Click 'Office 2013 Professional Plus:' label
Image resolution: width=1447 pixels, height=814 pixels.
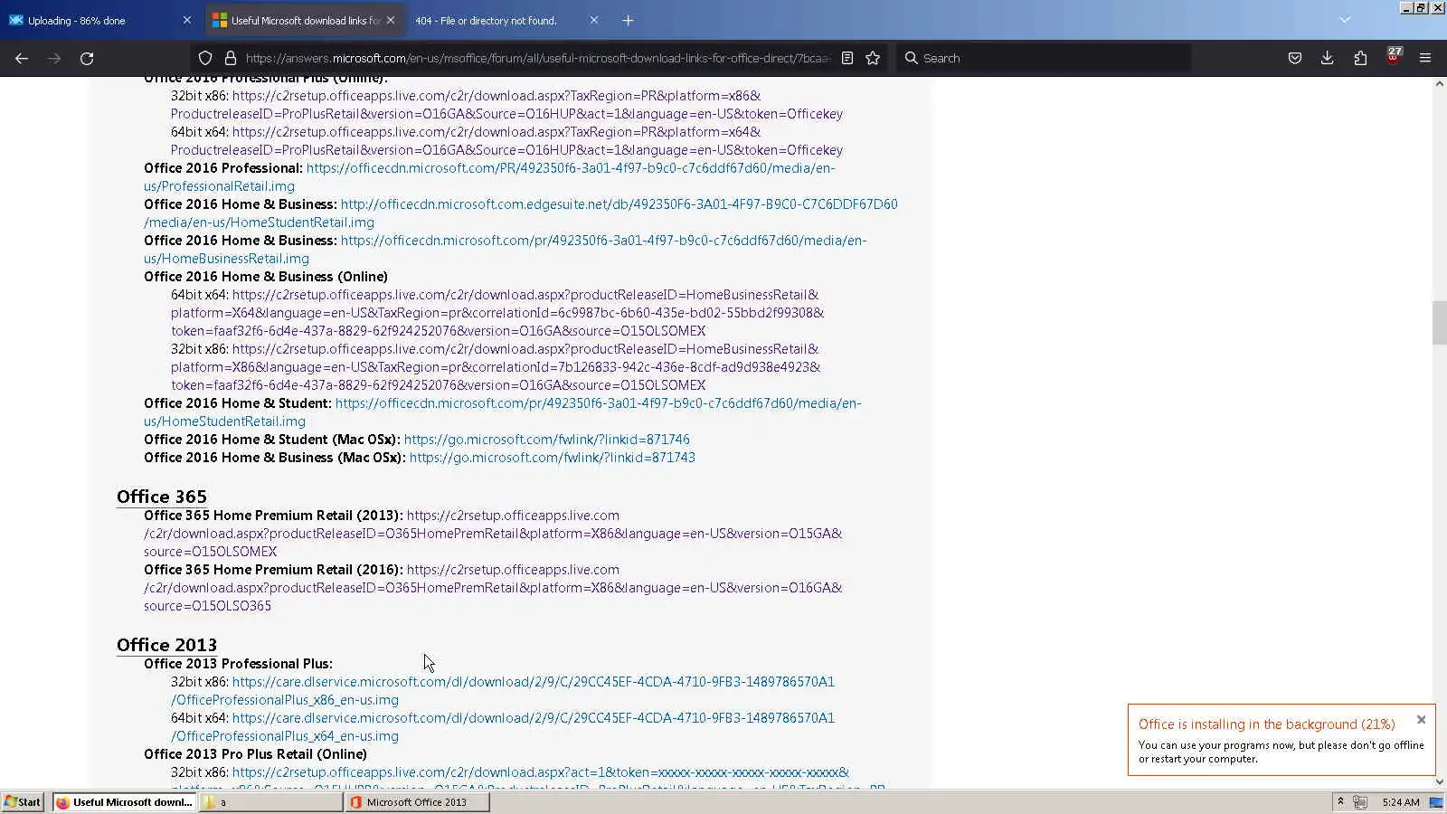(238, 664)
